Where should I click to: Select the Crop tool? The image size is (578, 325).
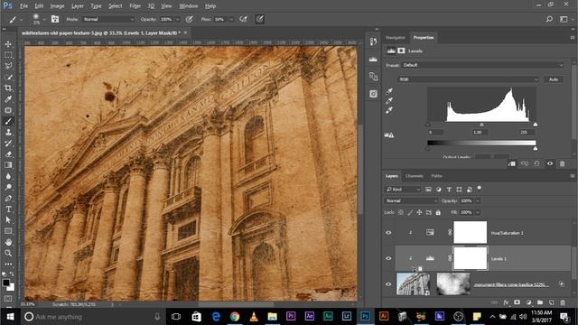(x=8, y=88)
